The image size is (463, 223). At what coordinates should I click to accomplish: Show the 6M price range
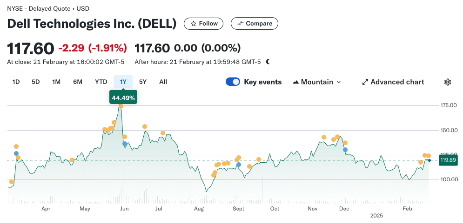point(78,82)
